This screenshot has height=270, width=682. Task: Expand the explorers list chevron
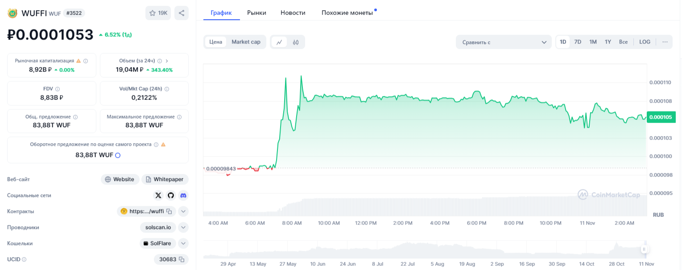[183, 227]
